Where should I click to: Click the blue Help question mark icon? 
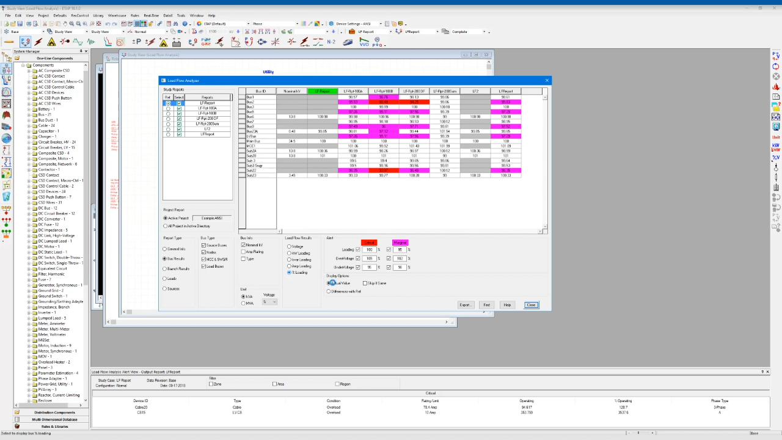(185, 24)
